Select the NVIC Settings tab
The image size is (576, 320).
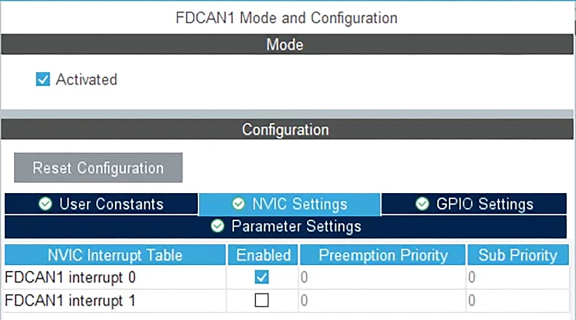click(x=299, y=204)
